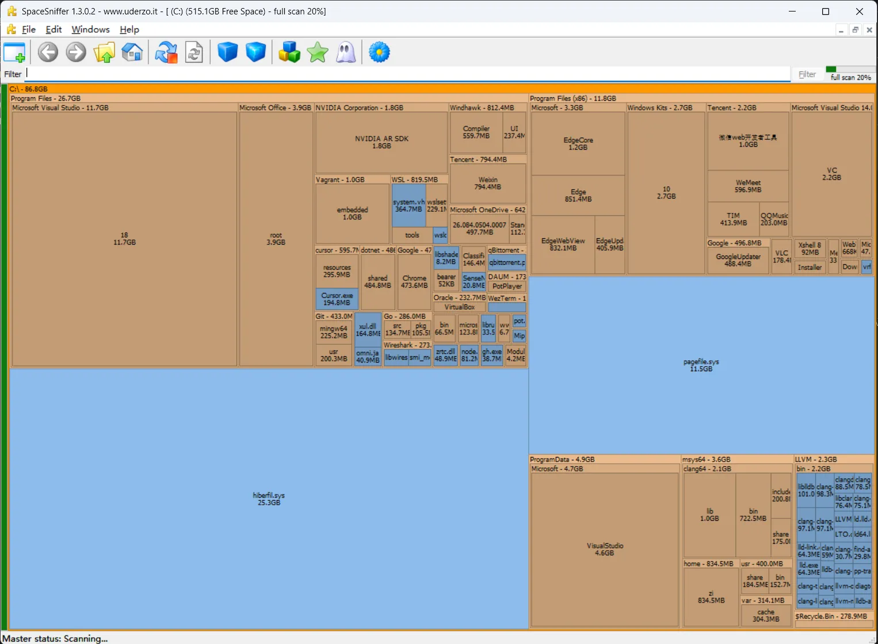Select the cache 304.3MB block
The width and height of the screenshot is (878, 644).
[766, 615]
